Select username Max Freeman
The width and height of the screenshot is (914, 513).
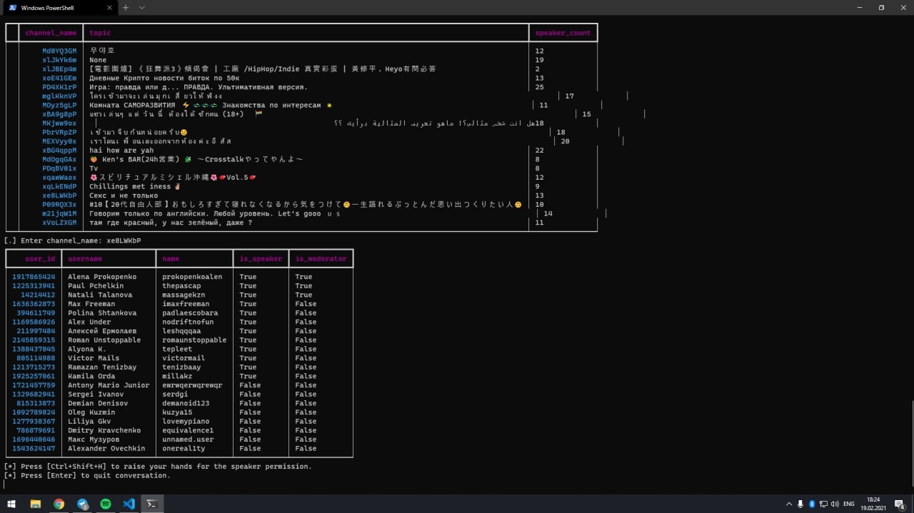91,304
